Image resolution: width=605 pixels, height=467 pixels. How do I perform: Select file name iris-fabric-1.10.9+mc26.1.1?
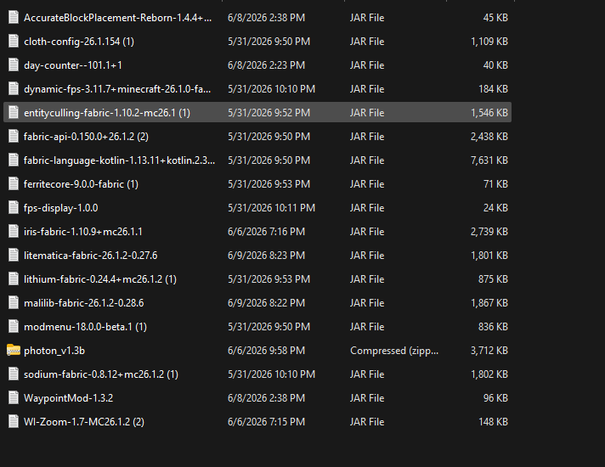(x=83, y=232)
